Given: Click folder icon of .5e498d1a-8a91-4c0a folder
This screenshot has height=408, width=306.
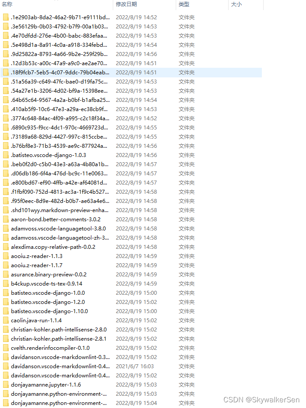Looking at the screenshot, I should click(6, 45).
